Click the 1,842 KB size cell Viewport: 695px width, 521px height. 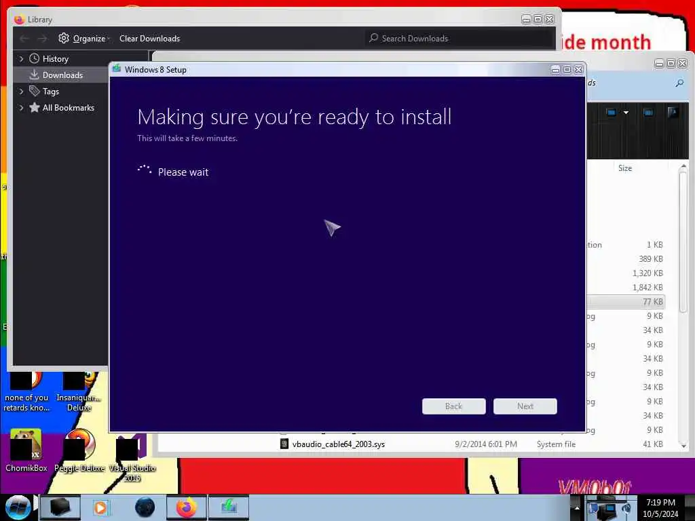pyautogui.click(x=647, y=288)
